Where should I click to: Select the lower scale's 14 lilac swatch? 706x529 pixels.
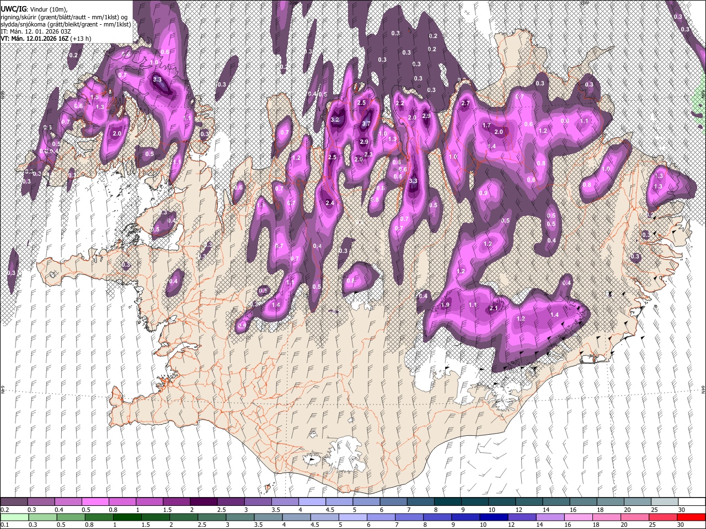point(550,517)
